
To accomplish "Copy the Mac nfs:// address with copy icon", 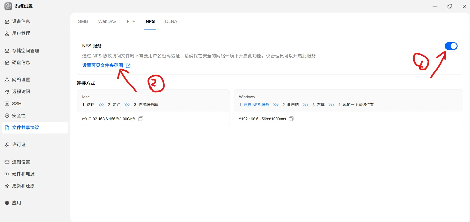I will tap(141, 119).
